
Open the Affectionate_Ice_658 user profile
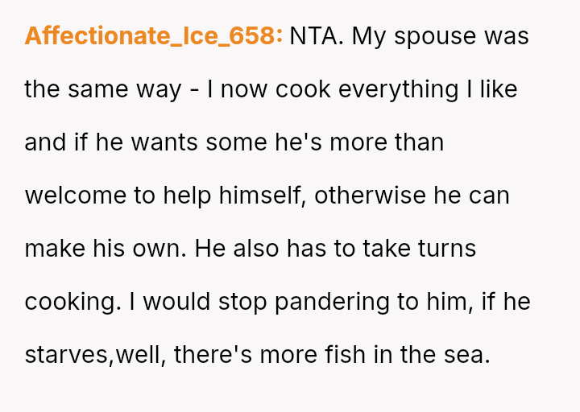click(x=153, y=36)
